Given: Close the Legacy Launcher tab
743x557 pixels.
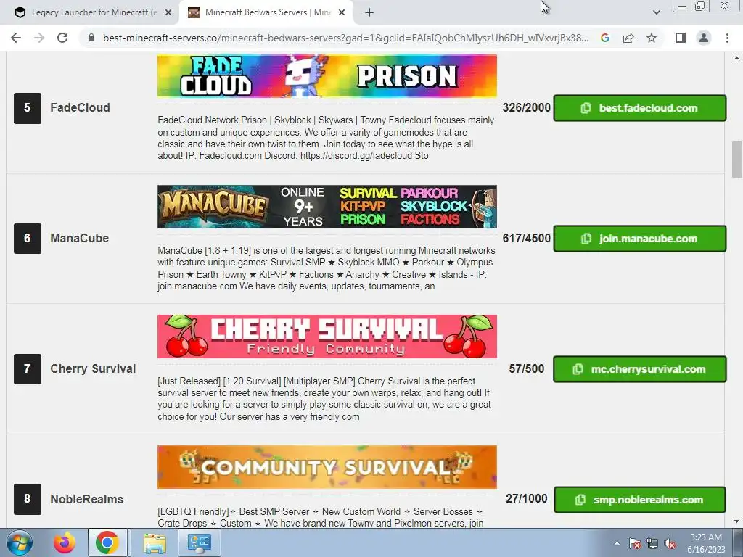Looking at the screenshot, I should (x=168, y=12).
